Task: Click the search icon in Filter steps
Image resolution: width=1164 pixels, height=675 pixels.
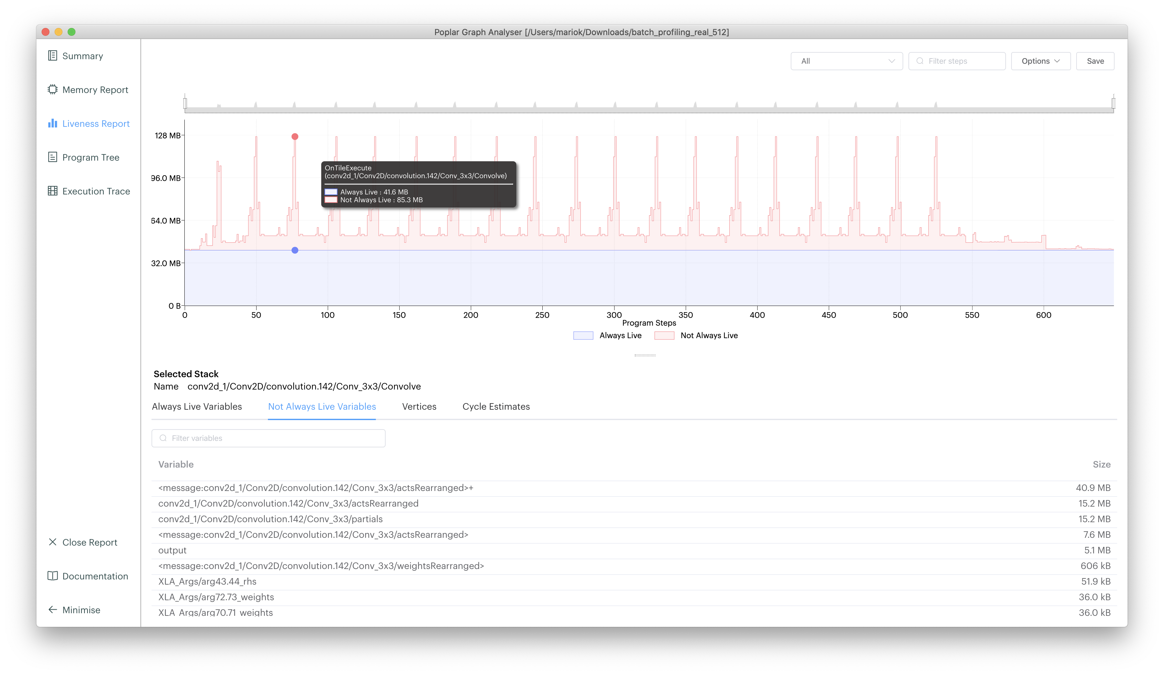Action: click(x=920, y=61)
